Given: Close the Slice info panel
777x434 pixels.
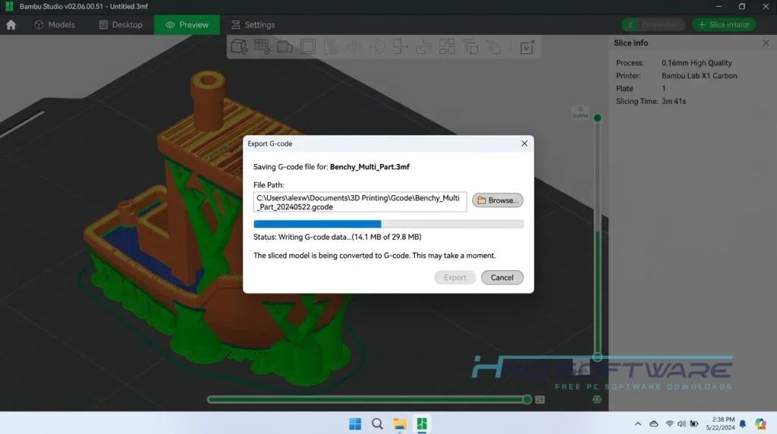Looking at the screenshot, I should pos(766,43).
